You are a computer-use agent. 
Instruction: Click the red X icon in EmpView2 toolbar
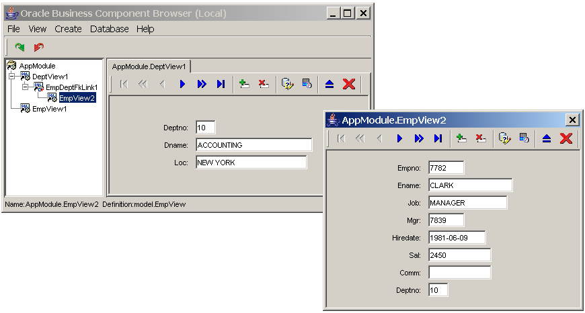point(566,138)
